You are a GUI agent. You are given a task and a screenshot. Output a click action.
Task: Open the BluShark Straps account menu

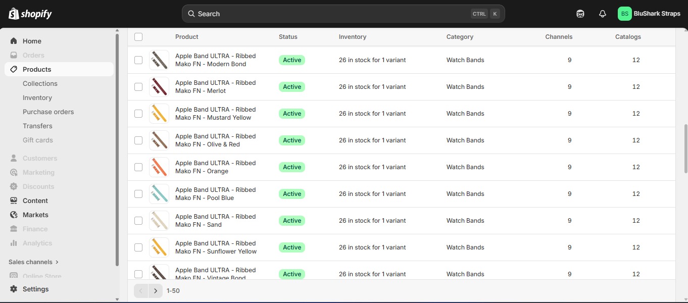pos(649,14)
